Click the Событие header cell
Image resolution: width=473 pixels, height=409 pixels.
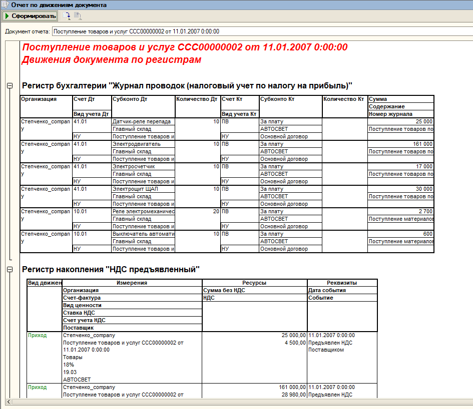coord(342,298)
